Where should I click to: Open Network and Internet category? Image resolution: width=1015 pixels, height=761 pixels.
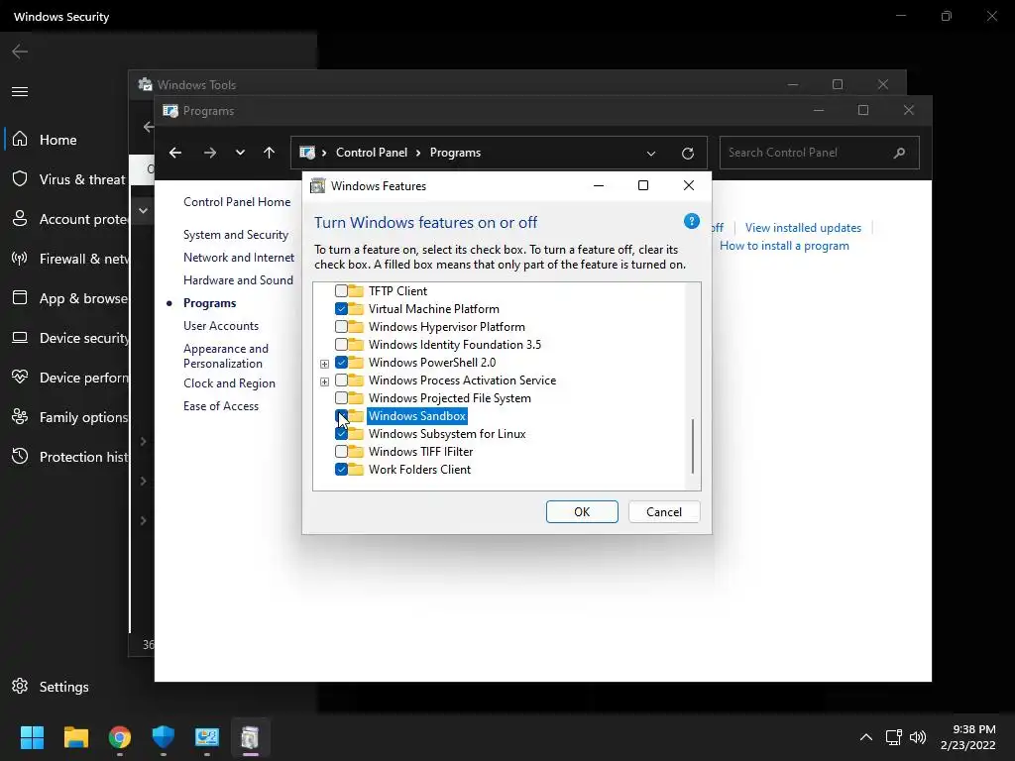239,257
